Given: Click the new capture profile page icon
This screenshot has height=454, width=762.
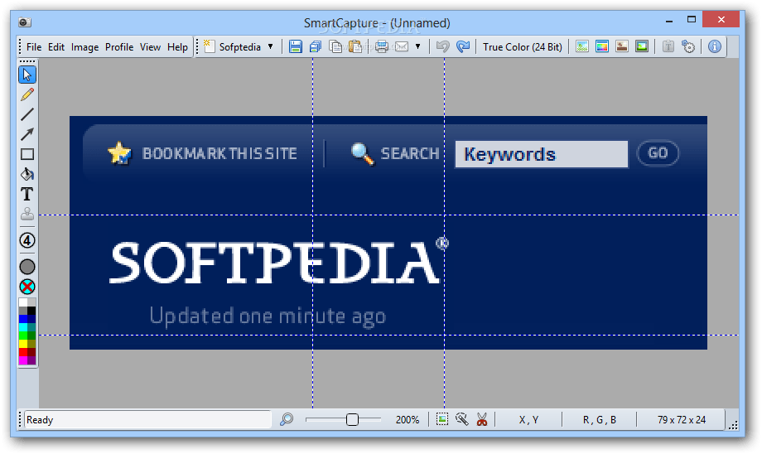Looking at the screenshot, I should coord(210,46).
